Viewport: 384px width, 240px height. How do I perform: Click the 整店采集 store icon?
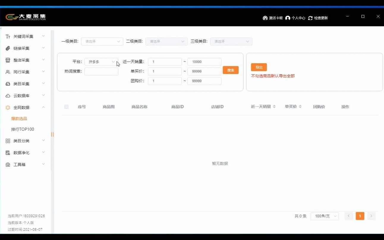pyautogui.click(x=8, y=60)
